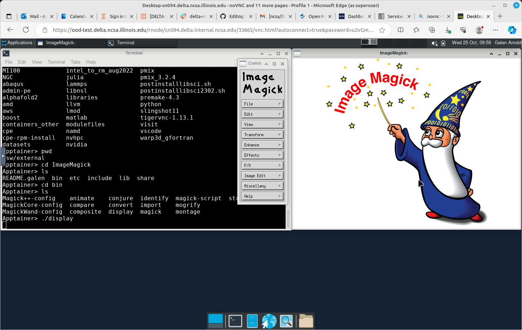Open Edge Copilot with its icon
Screen dimensions: 522x330
512,30
